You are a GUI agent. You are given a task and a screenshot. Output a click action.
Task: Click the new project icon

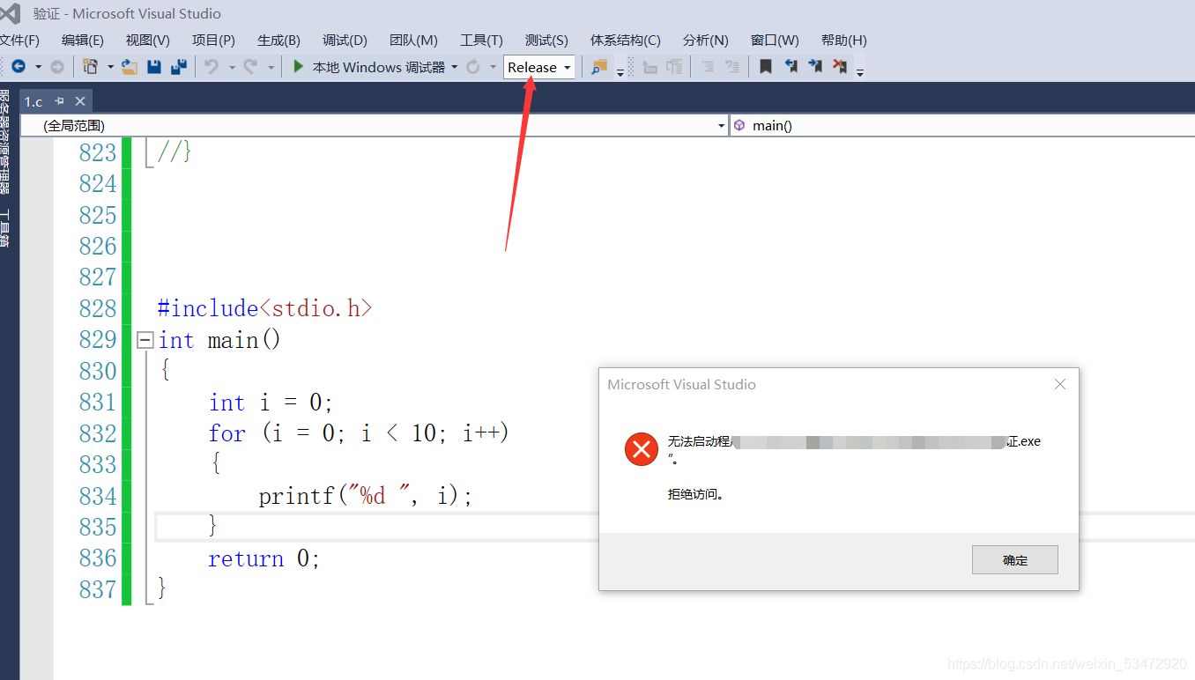(90, 67)
